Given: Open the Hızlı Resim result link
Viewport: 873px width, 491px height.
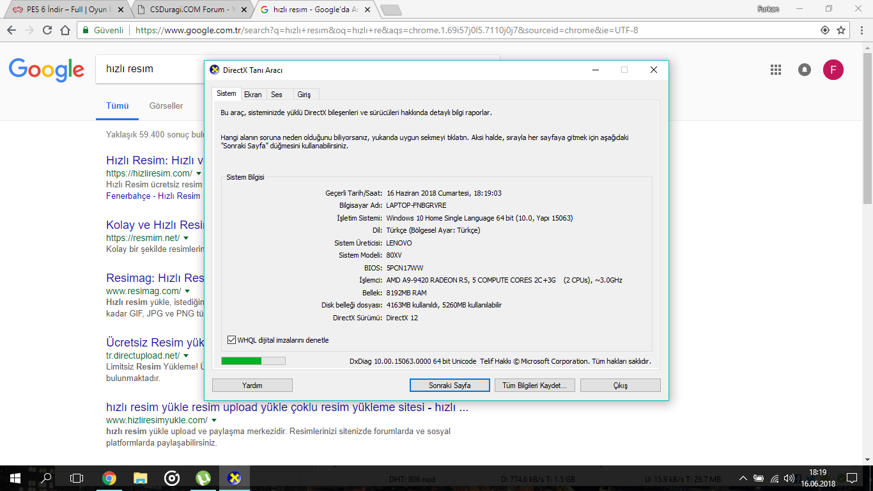Looking at the screenshot, I should pos(155,160).
